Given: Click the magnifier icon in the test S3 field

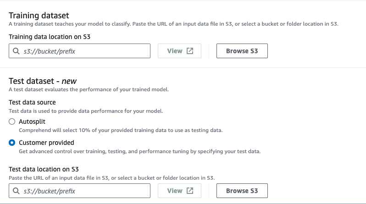Looking at the screenshot, I should point(17,191).
